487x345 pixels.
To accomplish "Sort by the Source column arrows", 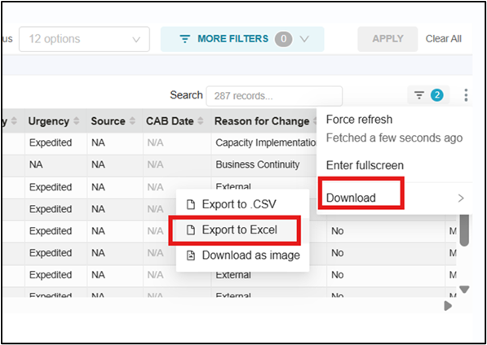I will pyautogui.click(x=133, y=121).
